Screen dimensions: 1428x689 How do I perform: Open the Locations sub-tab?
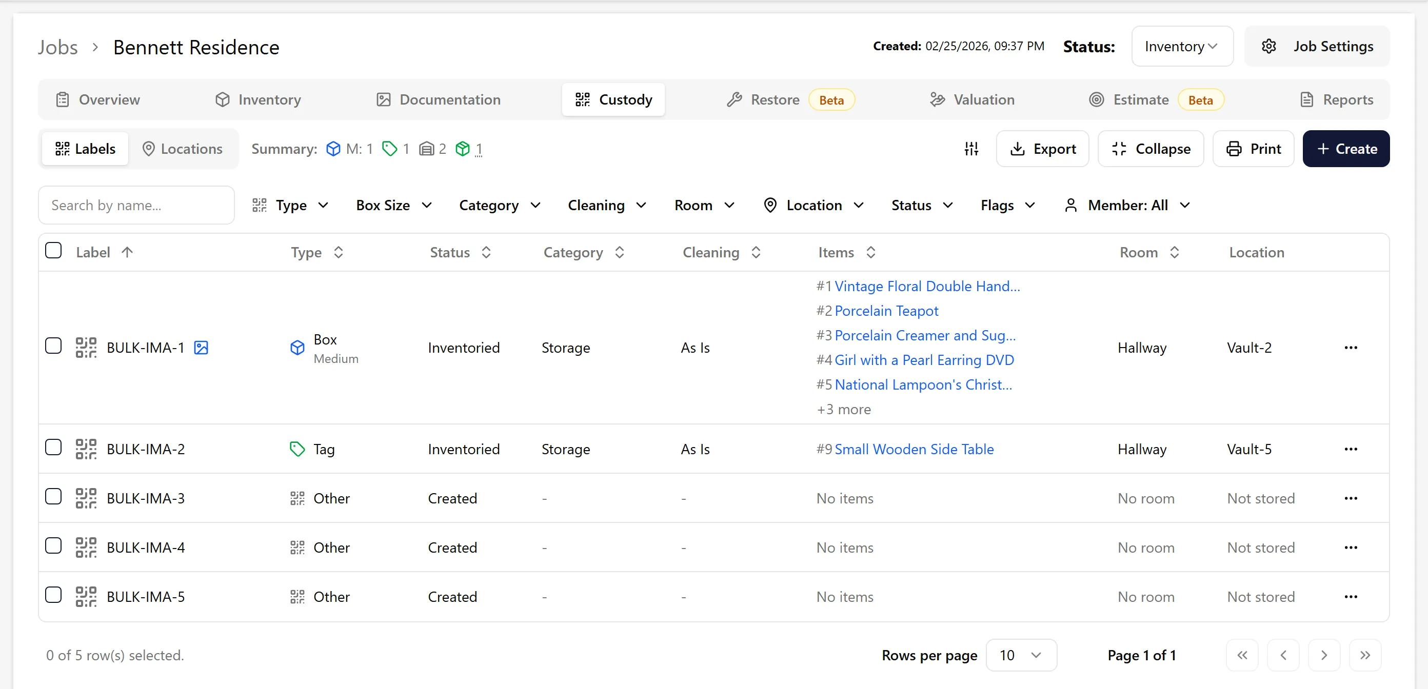coord(183,149)
